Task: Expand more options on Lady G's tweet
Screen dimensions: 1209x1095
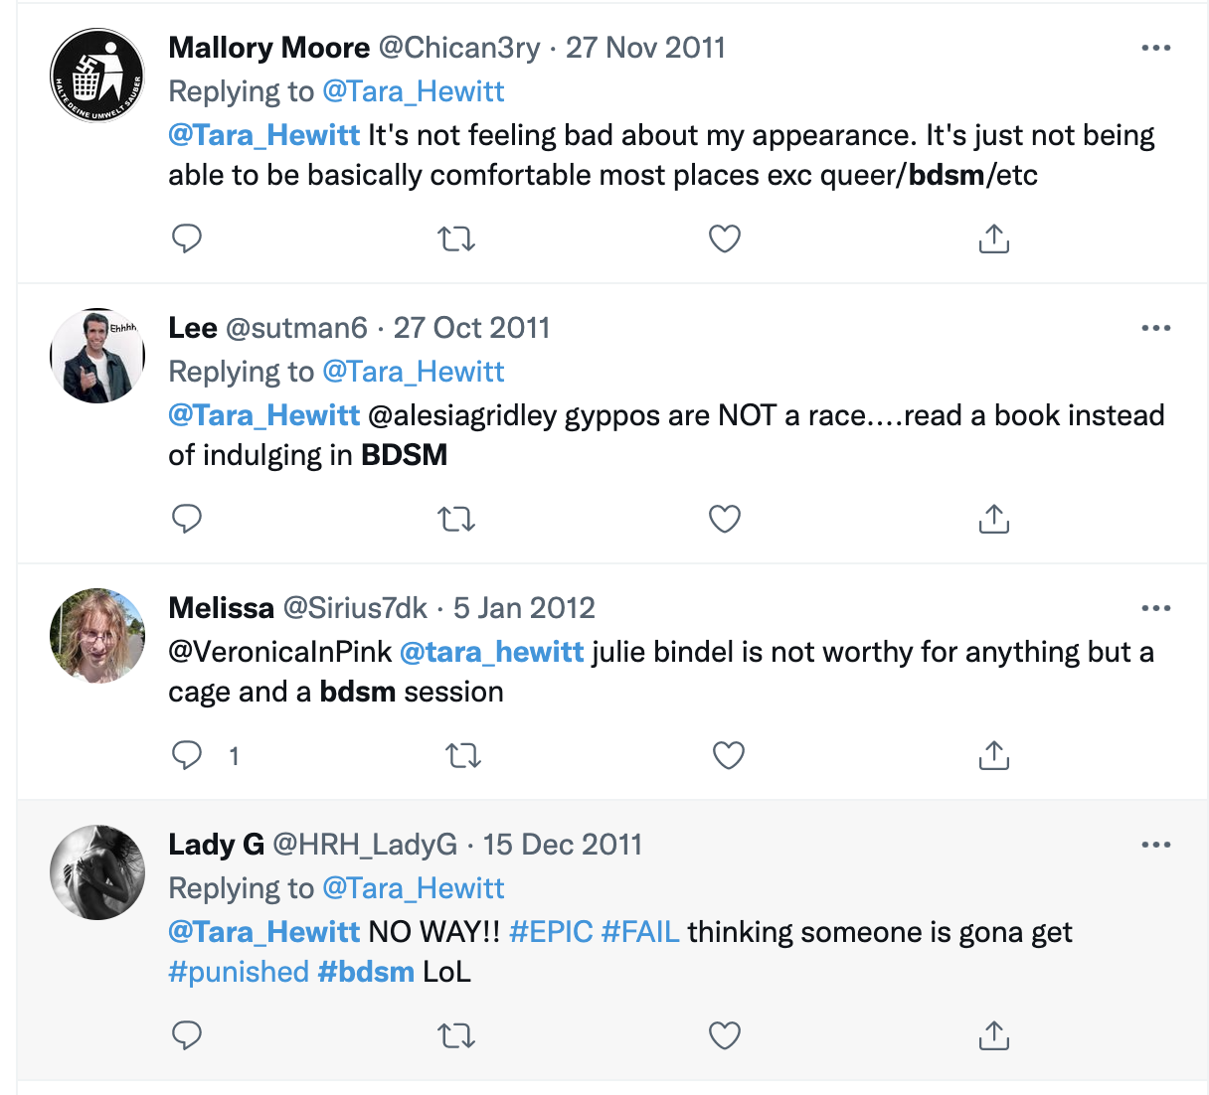Action: pyautogui.click(x=1155, y=845)
